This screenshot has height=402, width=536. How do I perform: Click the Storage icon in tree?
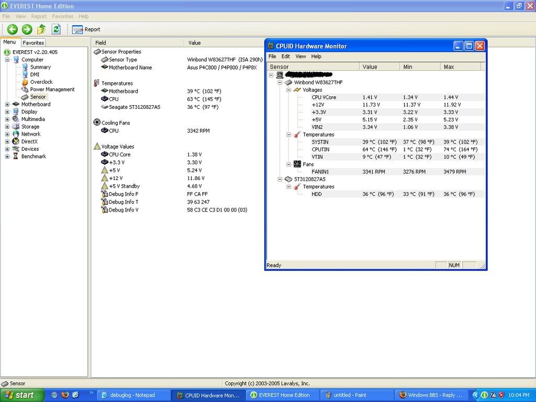pos(16,127)
